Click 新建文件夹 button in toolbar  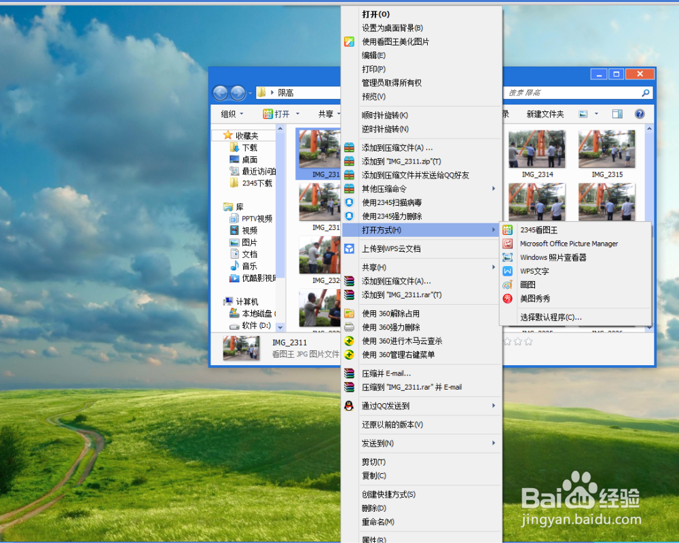[545, 114]
